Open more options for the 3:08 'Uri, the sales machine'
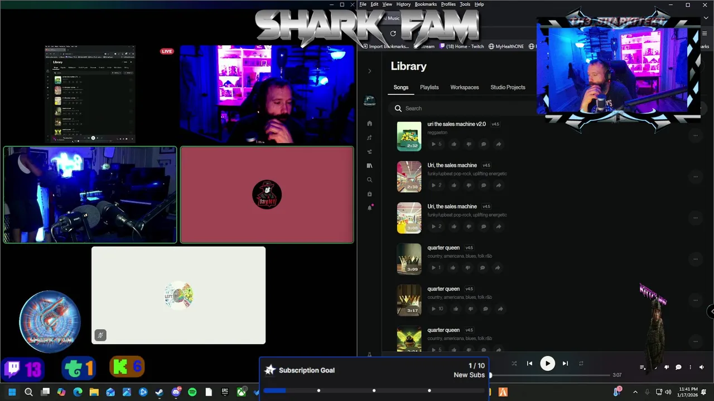 (696, 218)
